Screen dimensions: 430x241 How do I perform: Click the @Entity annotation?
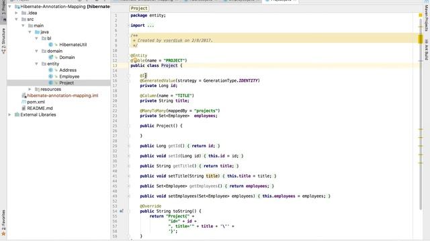click(x=139, y=56)
